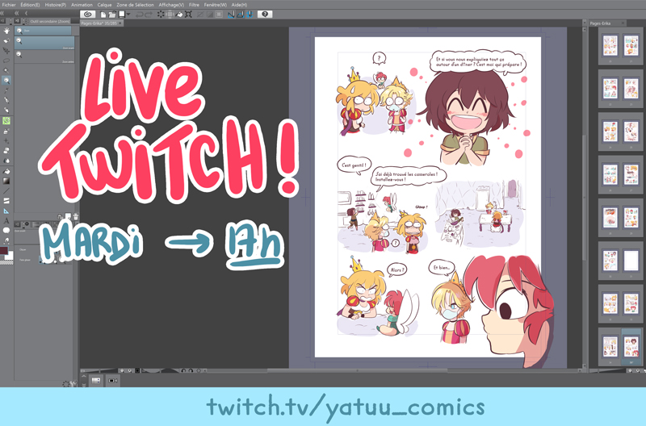Select the Operation object tool
The width and height of the screenshot is (646, 426).
(x=6, y=41)
